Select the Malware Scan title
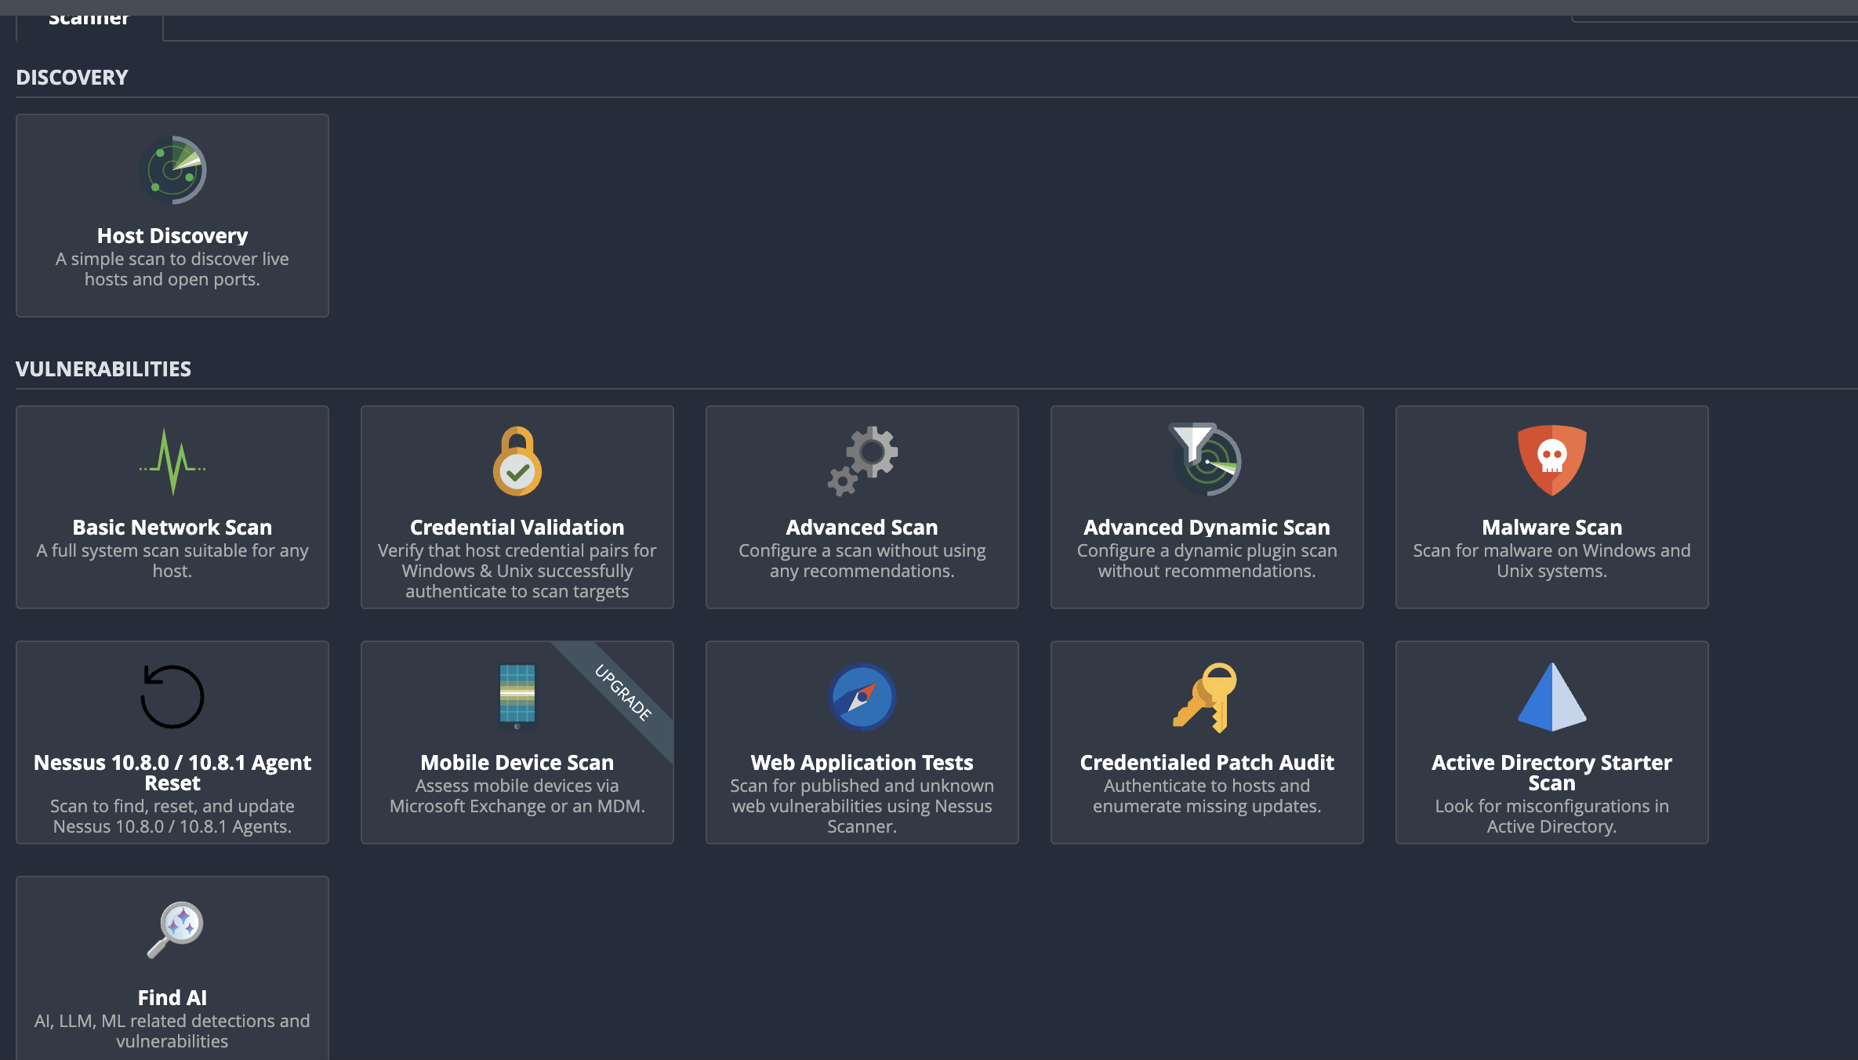1858x1060 pixels. tap(1552, 528)
